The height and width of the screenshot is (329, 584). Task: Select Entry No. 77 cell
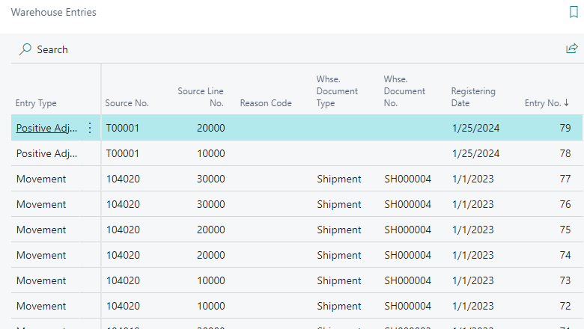[565, 179]
